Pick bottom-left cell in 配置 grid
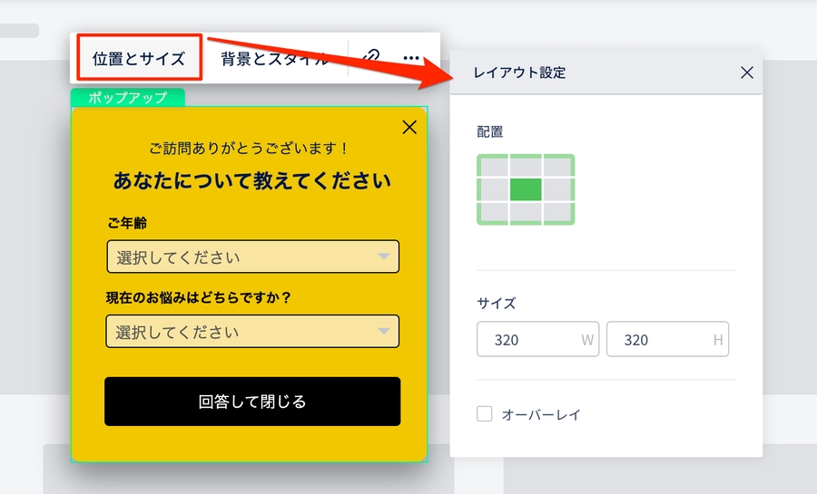The height and width of the screenshot is (494, 817). tap(493, 212)
